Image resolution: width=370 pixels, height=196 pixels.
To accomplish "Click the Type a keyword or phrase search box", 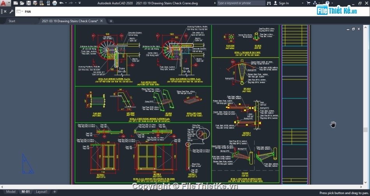I will [241, 3].
